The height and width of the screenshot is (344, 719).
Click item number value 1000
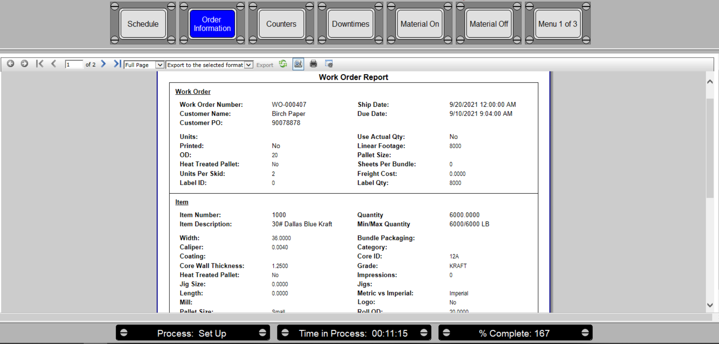[279, 215]
